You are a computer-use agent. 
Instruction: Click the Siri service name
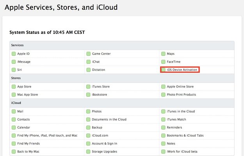[x=20, y=70]
